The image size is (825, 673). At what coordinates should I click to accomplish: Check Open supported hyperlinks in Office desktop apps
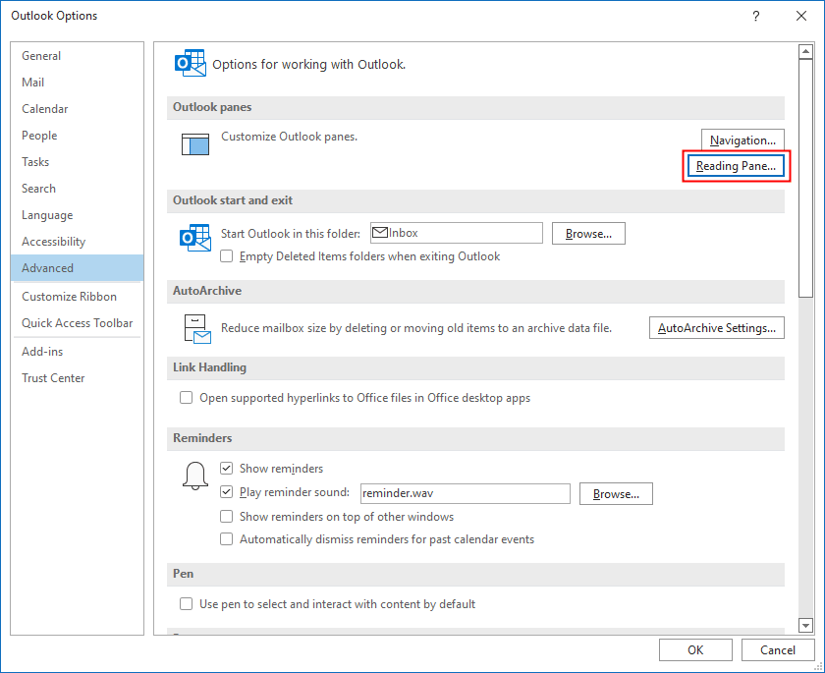pyautogui.click(x=186, y=397)
